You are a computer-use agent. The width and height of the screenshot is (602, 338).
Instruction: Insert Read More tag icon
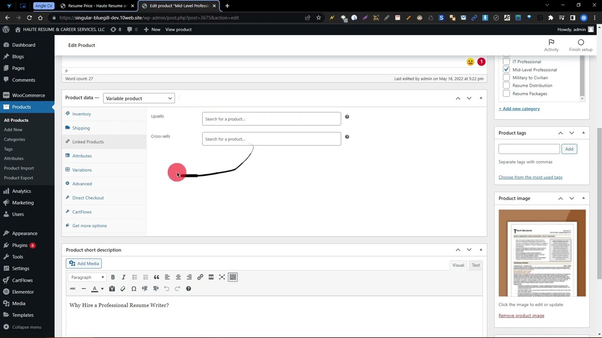pyautogui.click(x=211, y=277)
